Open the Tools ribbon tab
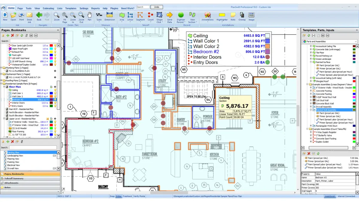 click(28, 8)
